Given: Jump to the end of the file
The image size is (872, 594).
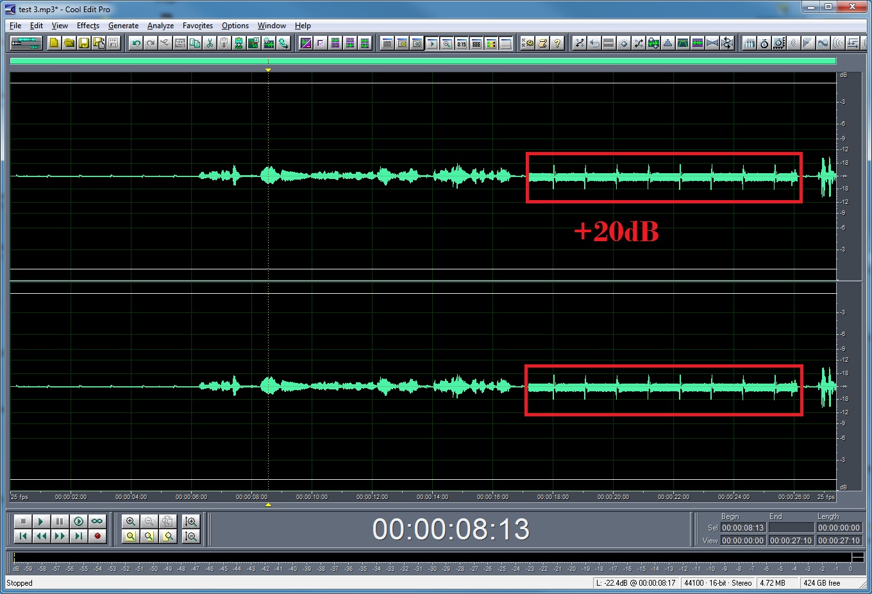Looking at the screenshot, I should 78,536.
